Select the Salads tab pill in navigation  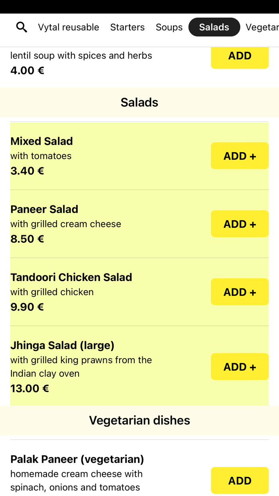pyautogui.click(x=214, y=27)
